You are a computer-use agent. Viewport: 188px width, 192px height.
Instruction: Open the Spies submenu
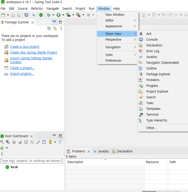(x=117, y=55)
